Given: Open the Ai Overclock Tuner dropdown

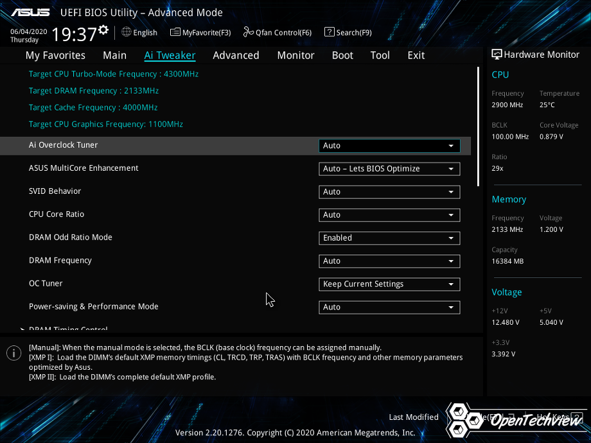Looking at the screenshot, I should pos(389,146).
